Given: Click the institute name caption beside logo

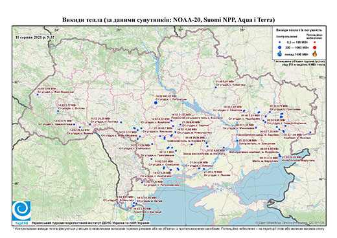Looking at the screenshot, I should click(91, 223).
